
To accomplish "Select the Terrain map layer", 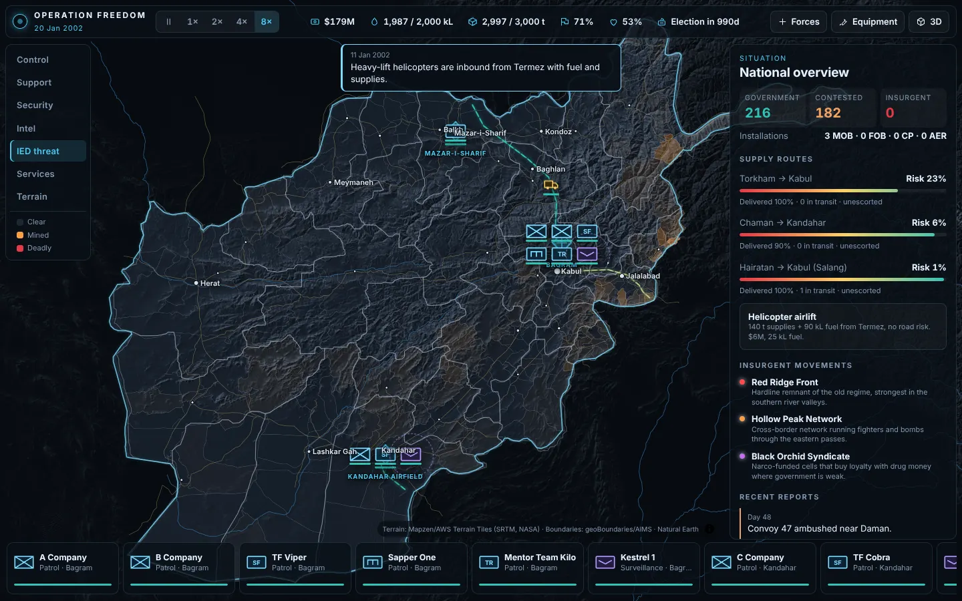I will [48, 196].
